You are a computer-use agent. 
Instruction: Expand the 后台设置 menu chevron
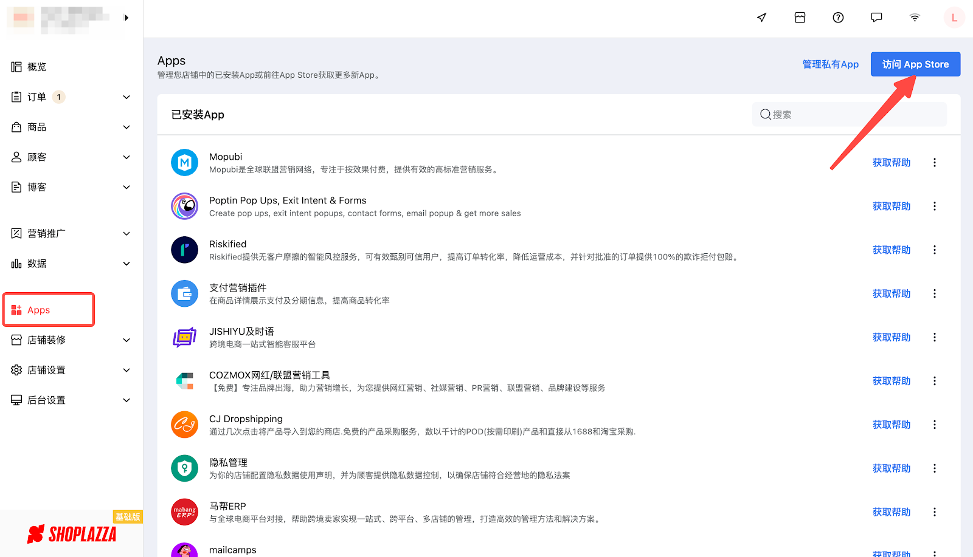click(126, 400)
